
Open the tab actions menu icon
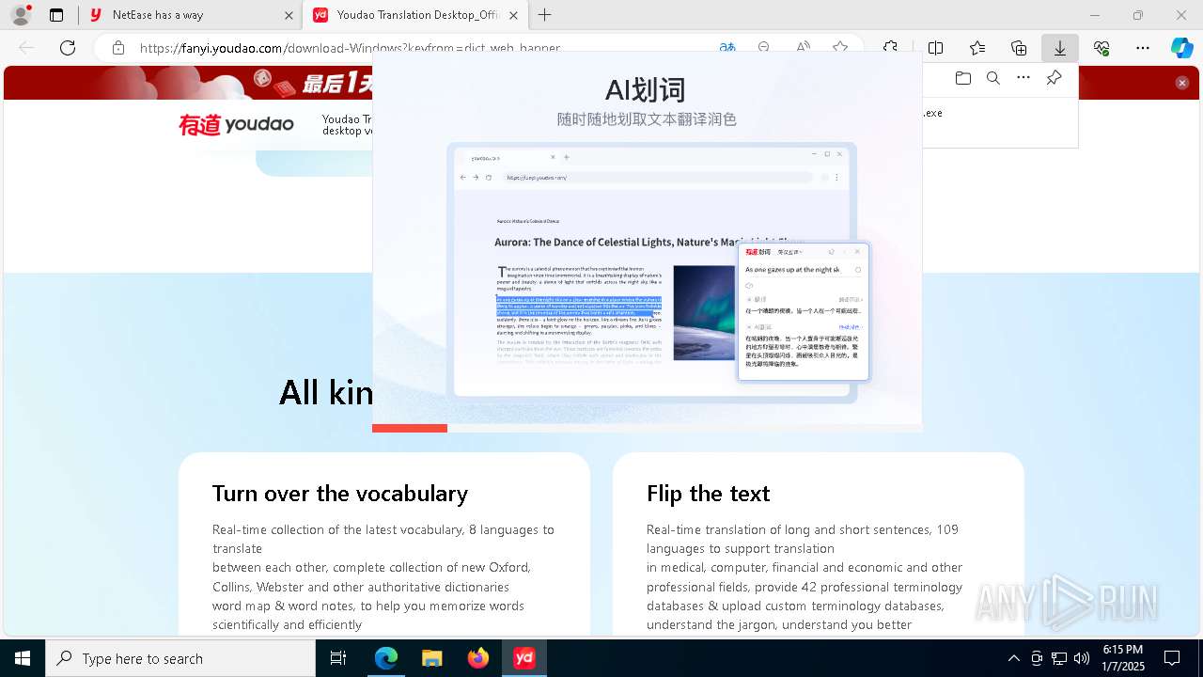(56, 15)
